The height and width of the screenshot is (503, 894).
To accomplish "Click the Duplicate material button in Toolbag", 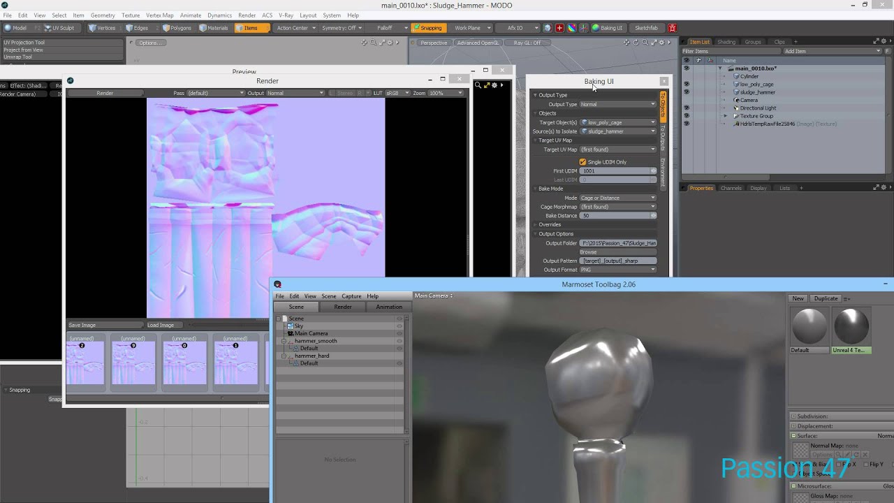I will [x=826, y=298].
